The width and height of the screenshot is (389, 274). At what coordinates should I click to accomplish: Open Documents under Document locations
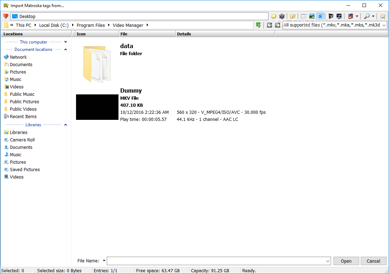tap(18, 64)
